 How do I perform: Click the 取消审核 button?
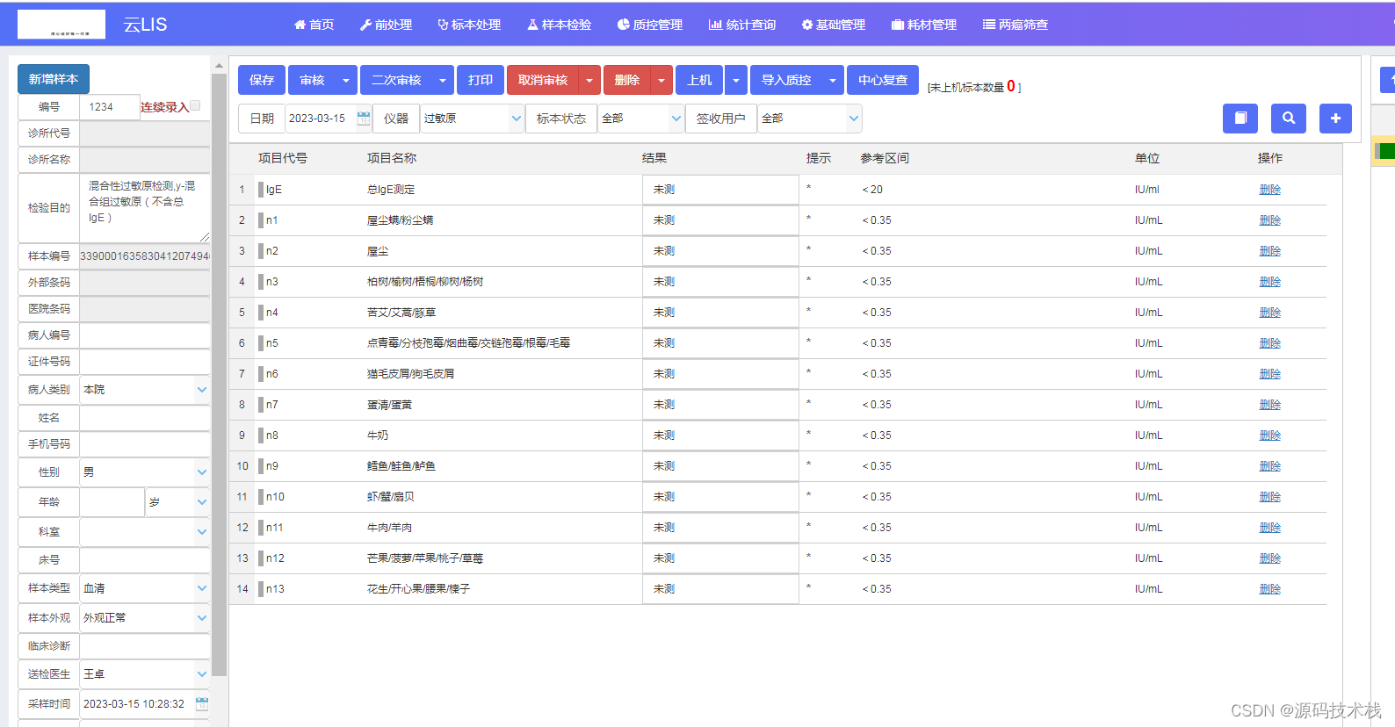point(543,80)
